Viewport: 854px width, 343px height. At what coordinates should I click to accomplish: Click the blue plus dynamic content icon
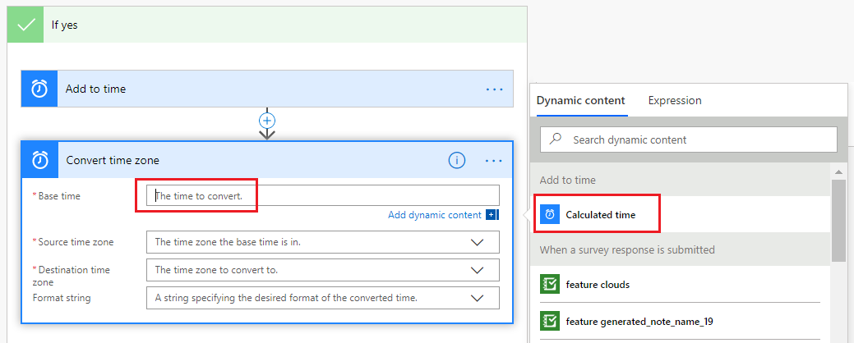point(492,215)
